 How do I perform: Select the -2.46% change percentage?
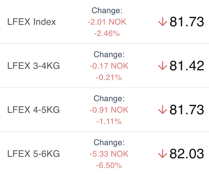(107, 33)
